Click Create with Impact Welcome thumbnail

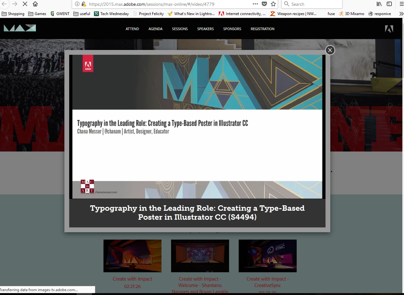coord(200,256)
